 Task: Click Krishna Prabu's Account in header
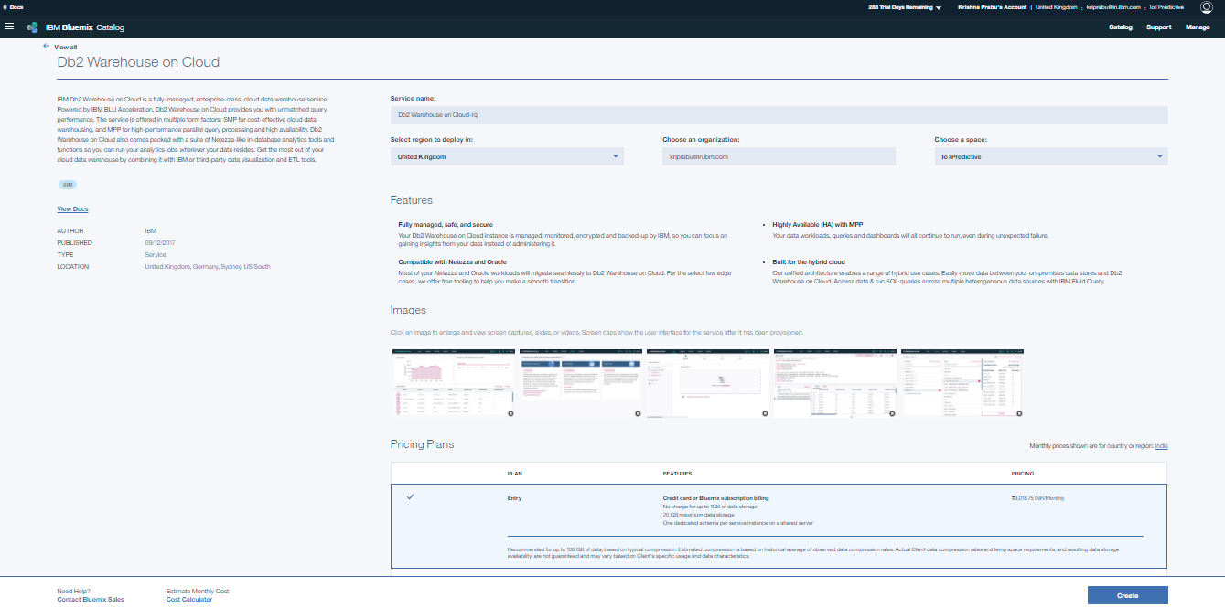992,6
